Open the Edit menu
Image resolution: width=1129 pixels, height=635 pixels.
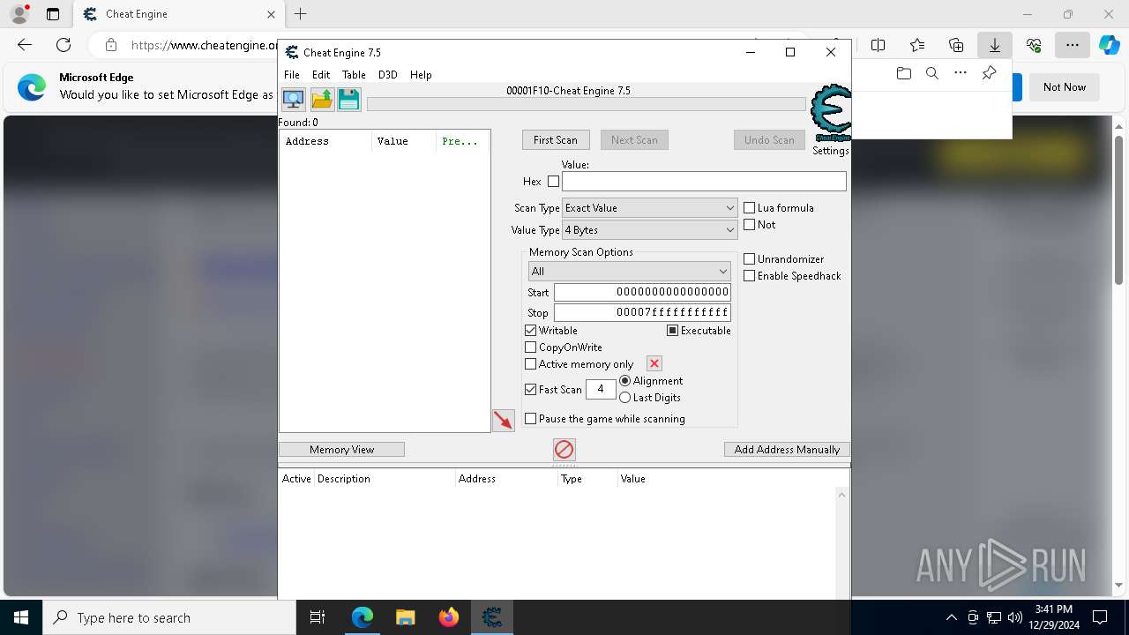(x=321, y=75)
